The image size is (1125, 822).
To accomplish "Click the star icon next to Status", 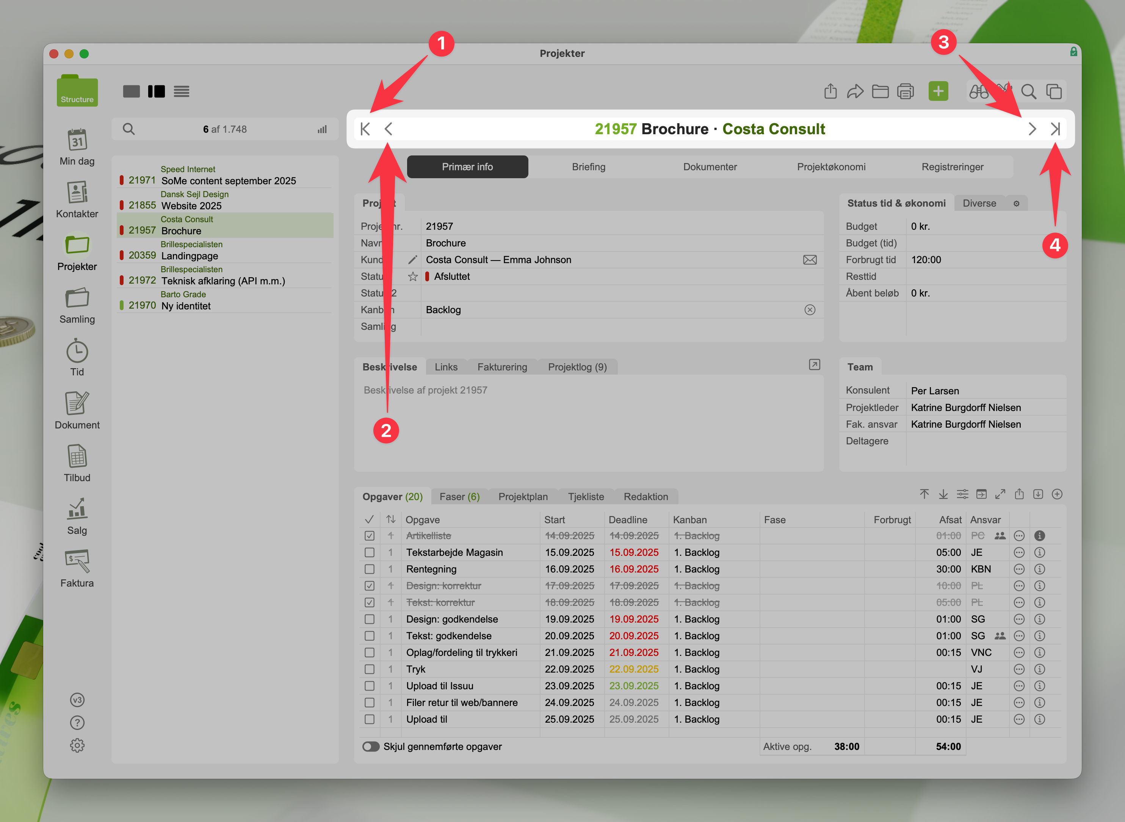I will (413, 277).
